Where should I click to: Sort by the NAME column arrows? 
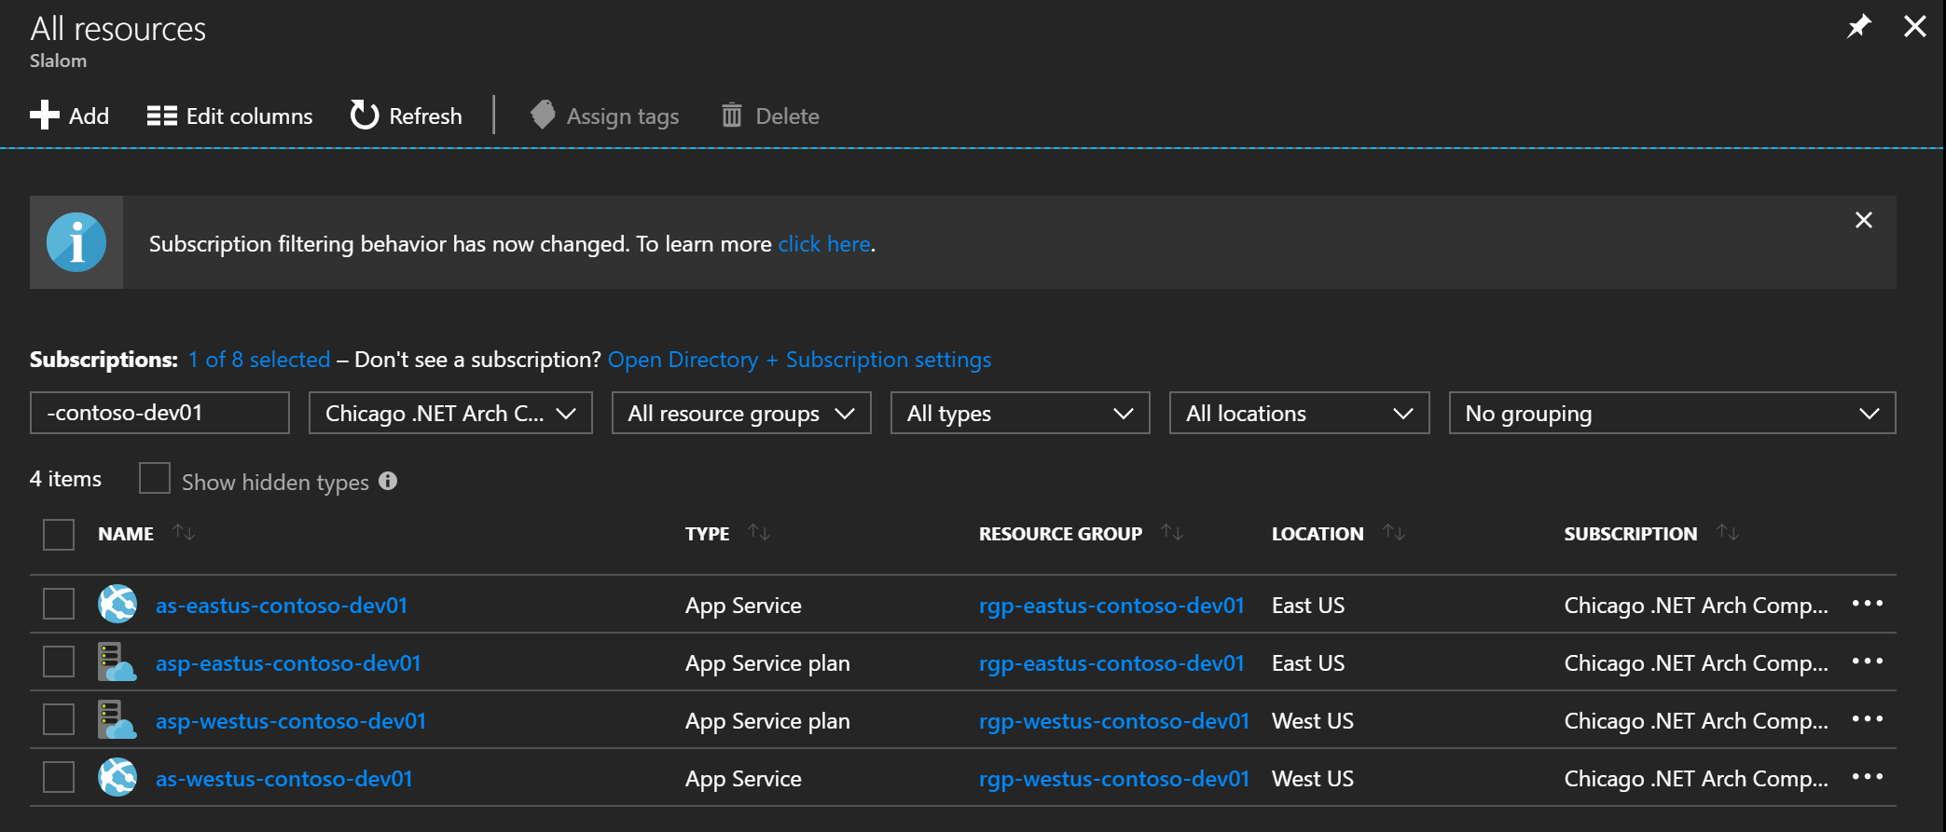[184, 533]
